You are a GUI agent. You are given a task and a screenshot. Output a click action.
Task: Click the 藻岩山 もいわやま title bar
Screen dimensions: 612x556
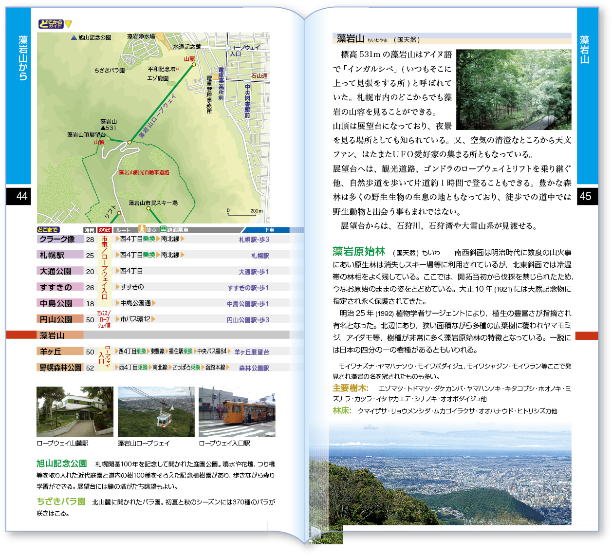click(452, 38)
